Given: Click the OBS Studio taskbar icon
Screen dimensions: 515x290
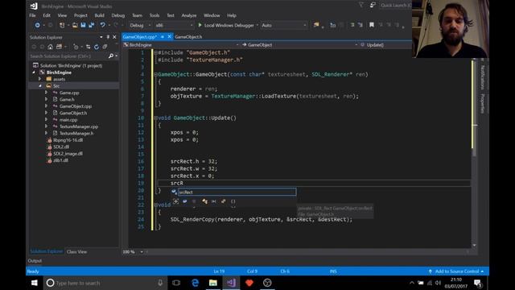Looking at the screenshot, I should click(x=267, y=283).
